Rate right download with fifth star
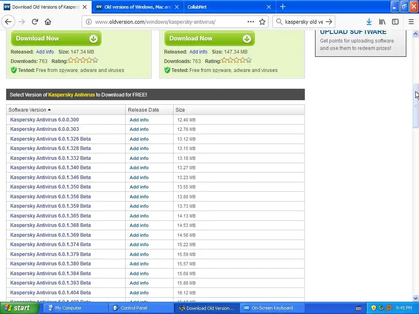The width and height of the screenshot is (419, 314). [249, 61]
